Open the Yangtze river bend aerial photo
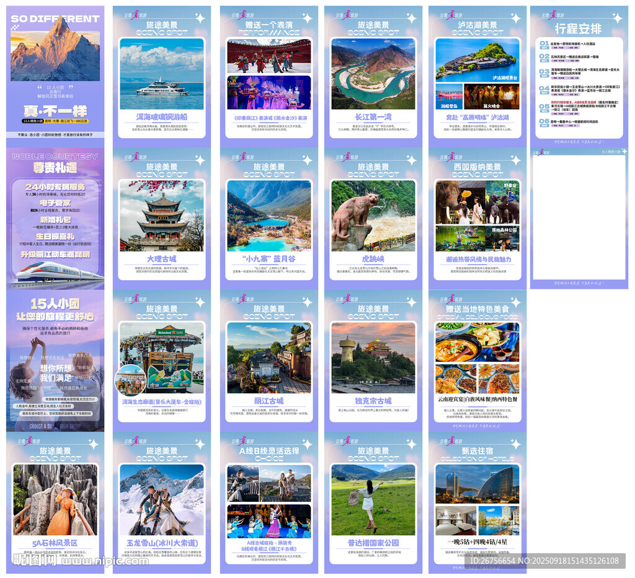635x578 pixels. click(373, 74)
